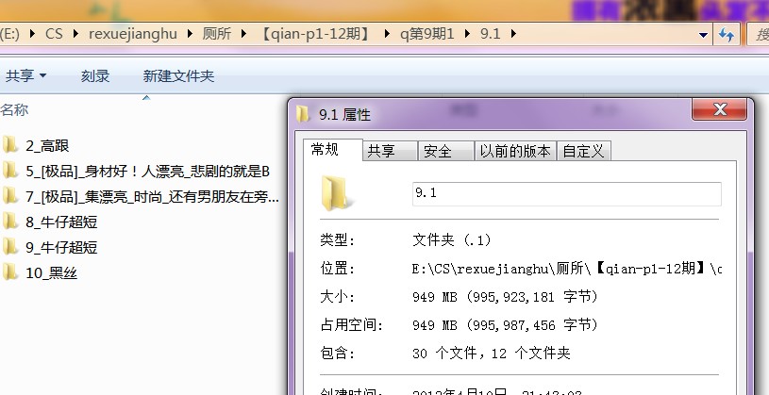The height and width of the screenshot is (395, 769).
Task: Select the 8_牛仔超短 folder icon
Action: (11, 222)
